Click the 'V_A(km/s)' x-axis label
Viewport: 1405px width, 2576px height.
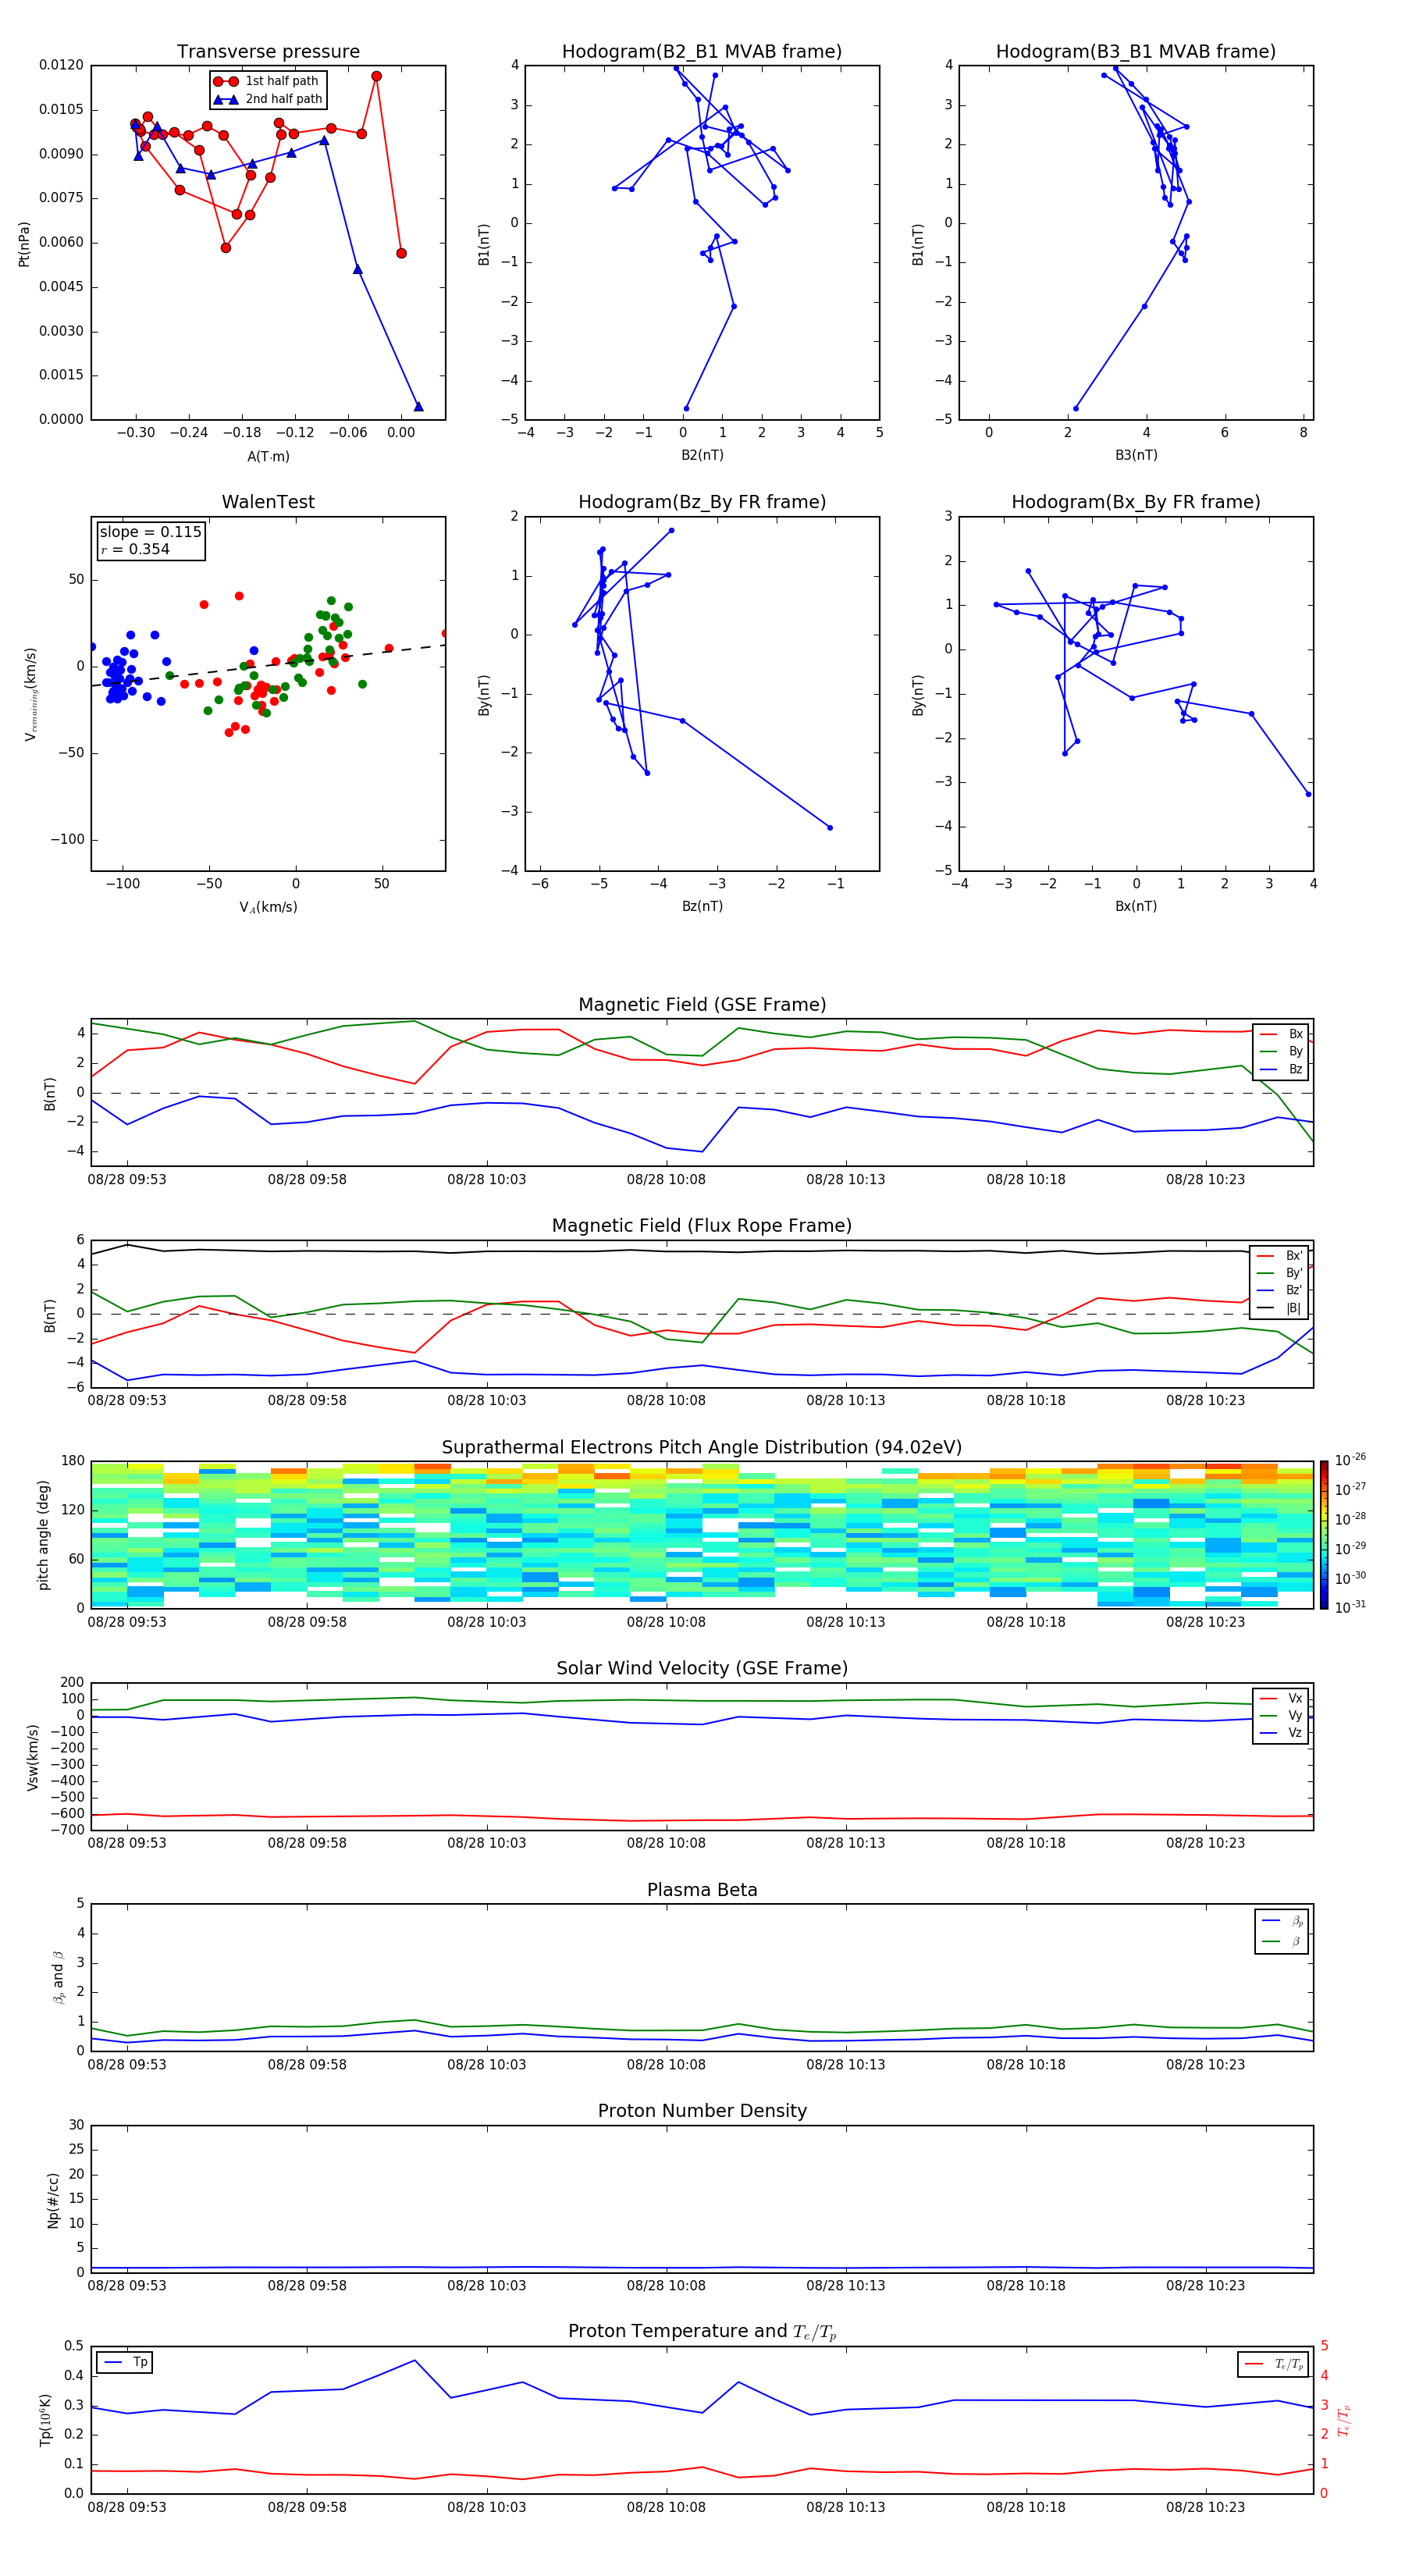(x=268, y=907)
